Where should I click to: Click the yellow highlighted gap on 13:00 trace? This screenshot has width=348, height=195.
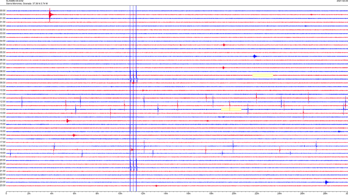click(x=231, y=109)
